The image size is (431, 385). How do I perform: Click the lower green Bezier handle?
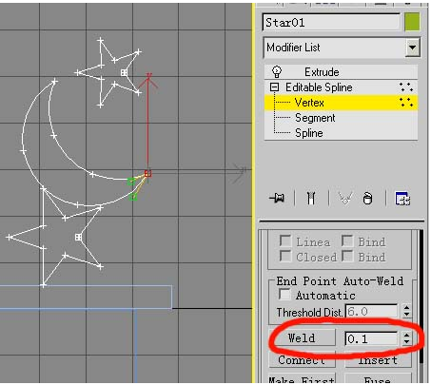point(133,198)
